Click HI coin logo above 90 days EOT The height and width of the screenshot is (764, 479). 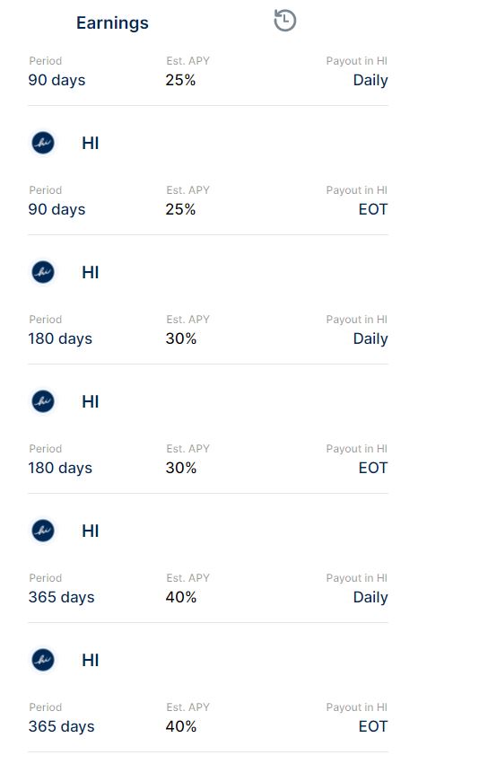coord(43,143)
